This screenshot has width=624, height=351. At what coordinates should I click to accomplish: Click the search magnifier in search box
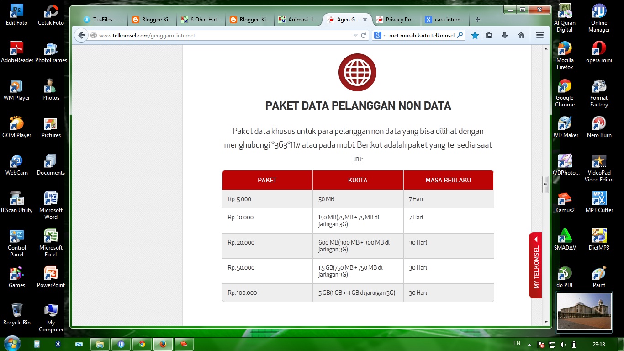pyautogui.click(x=460, y=35)
